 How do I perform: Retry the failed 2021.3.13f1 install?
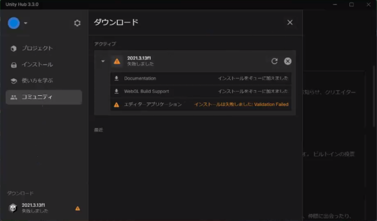pos(274,61)
